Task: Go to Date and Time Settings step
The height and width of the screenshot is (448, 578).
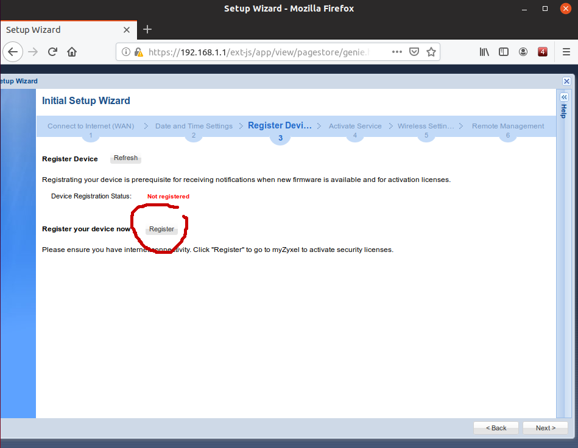Action: [x=194, y=126]
